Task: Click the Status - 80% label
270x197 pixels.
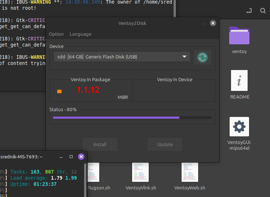Action: (63, 110)
